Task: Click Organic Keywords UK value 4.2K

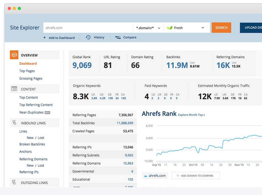Action: click(103, 98)
